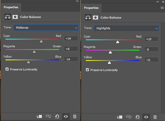Open the Tone dropdown showing Highlights

[x=126, y=28]
